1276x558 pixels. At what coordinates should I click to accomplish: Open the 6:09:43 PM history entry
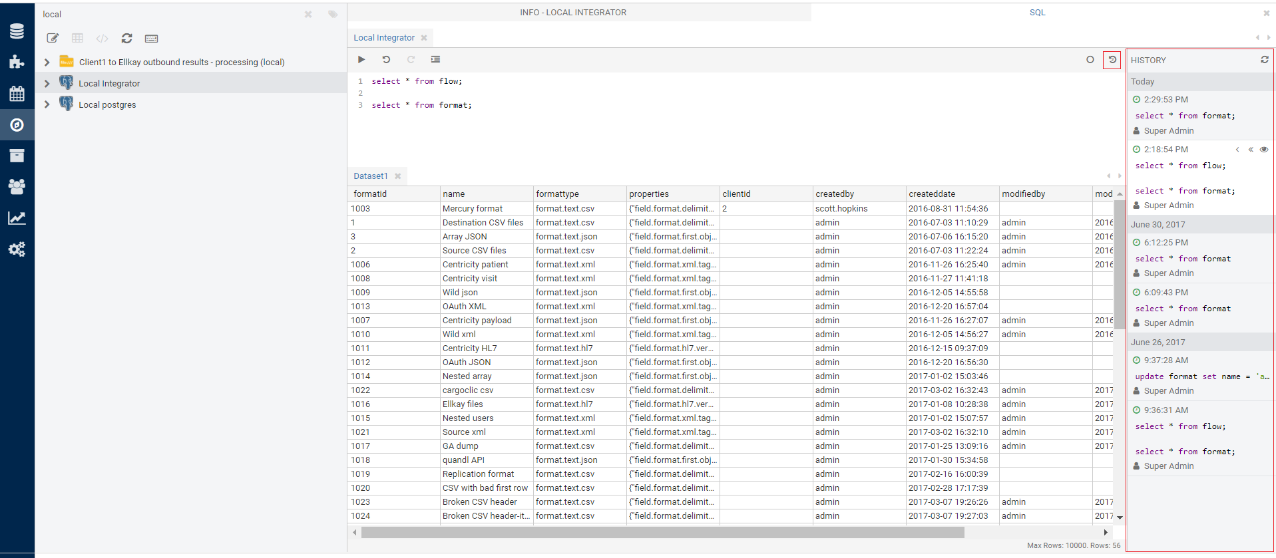[x=1199, y=308]
